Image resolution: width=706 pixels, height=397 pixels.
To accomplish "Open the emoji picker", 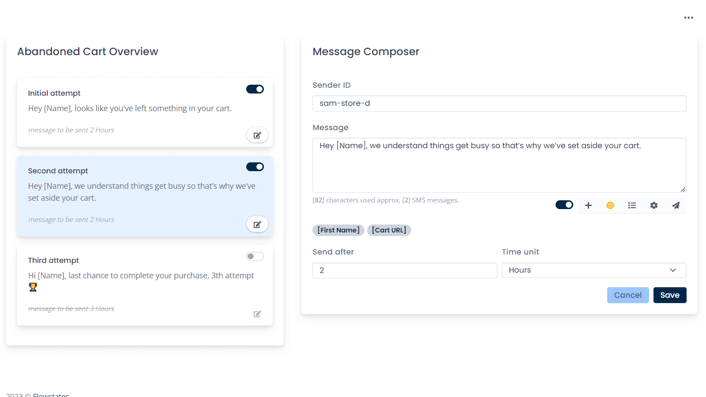I will click(610, 206).
